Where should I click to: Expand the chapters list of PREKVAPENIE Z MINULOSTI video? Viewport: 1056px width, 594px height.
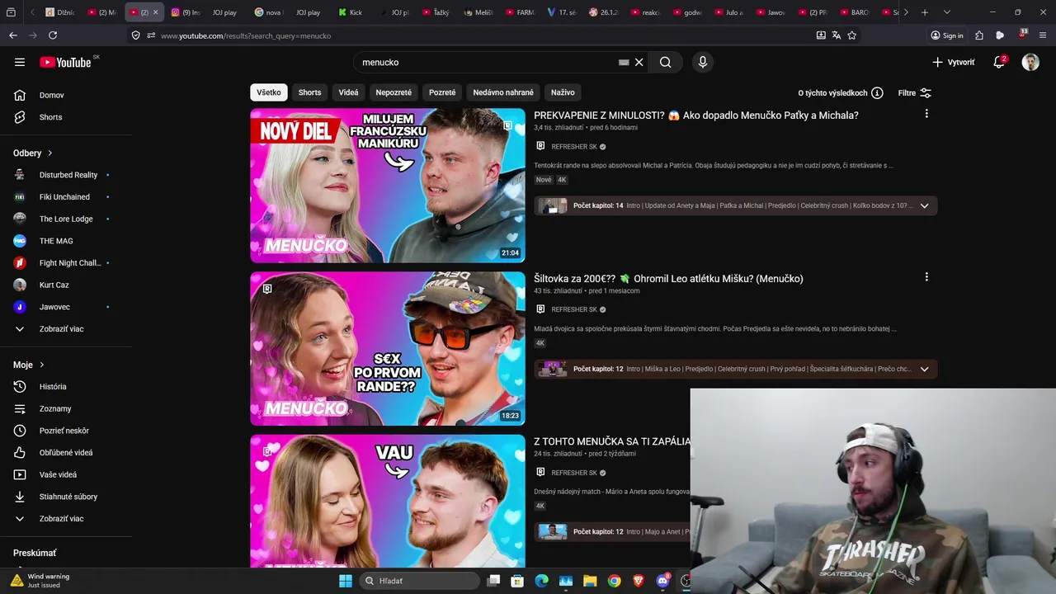(924, 205)
